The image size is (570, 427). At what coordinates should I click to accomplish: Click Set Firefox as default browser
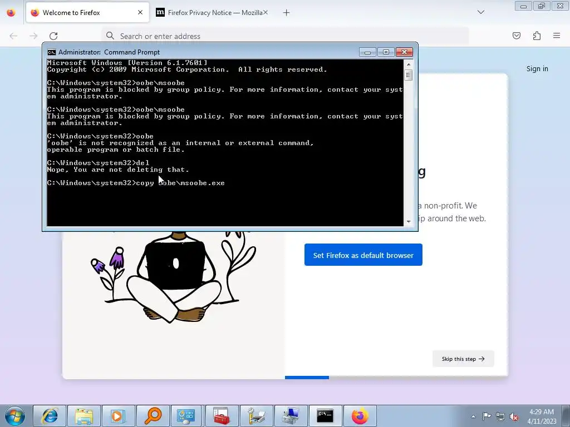pyautogui.click(x=363, y=255)
